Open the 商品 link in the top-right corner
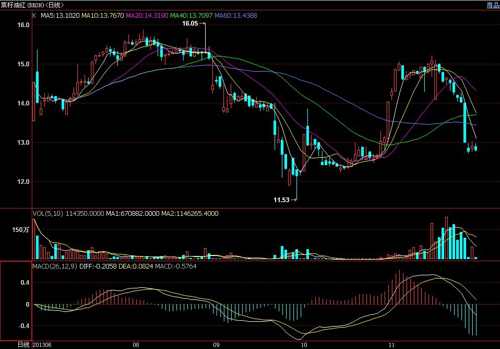The image size is (500, 349). (x=493, y=5)
